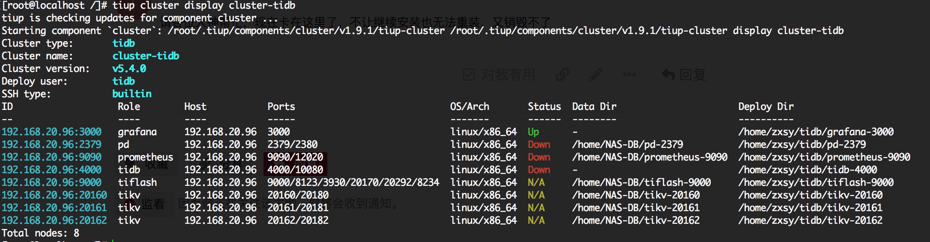Click the faint pencil edit icon
Viewport: 930px width, 242px height.
click(596, 74)
